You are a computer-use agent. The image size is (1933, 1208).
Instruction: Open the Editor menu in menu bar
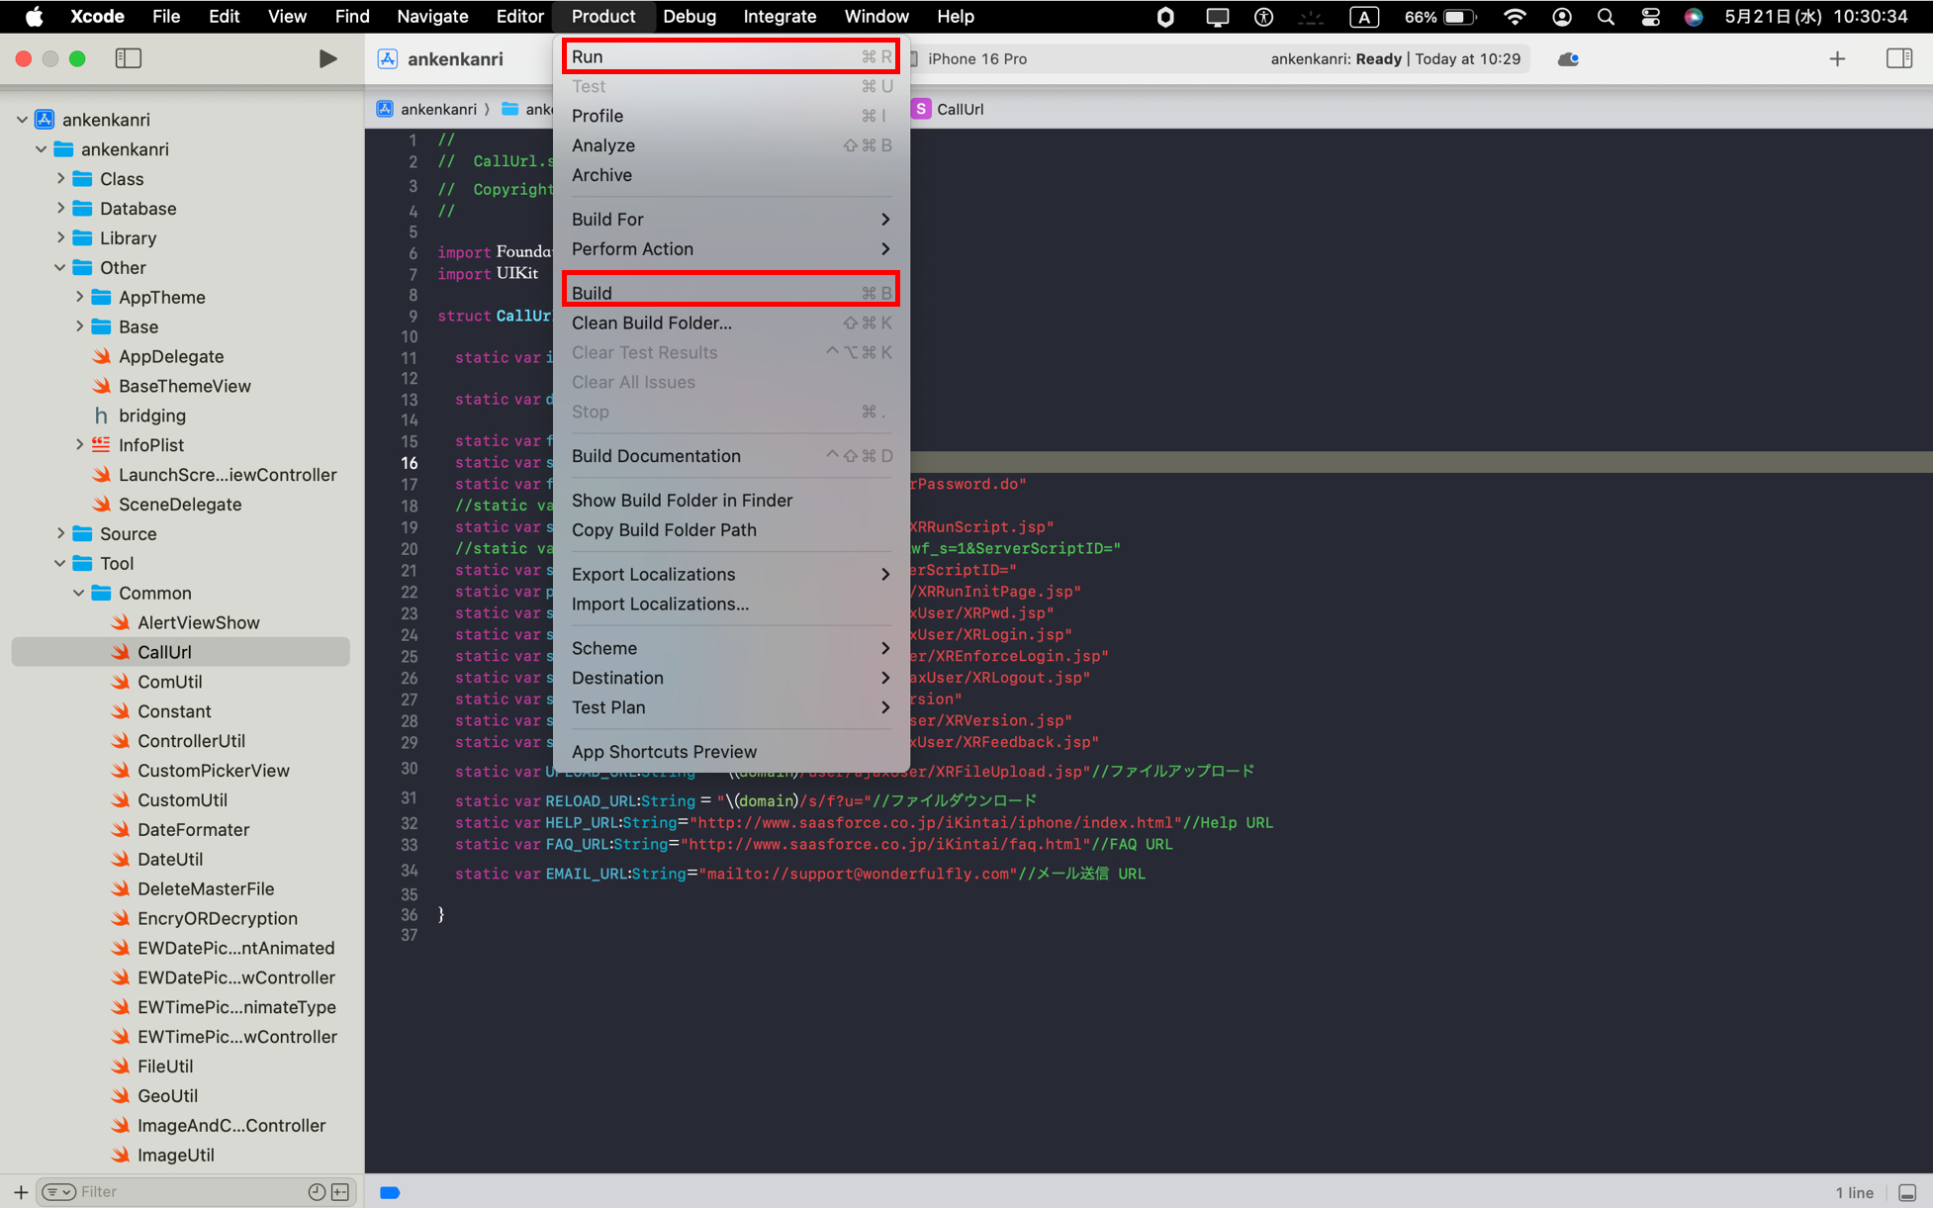(x=519, y=17)
